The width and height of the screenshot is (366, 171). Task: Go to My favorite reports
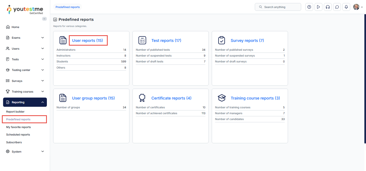pyautogui.click(x=18, y=127)
